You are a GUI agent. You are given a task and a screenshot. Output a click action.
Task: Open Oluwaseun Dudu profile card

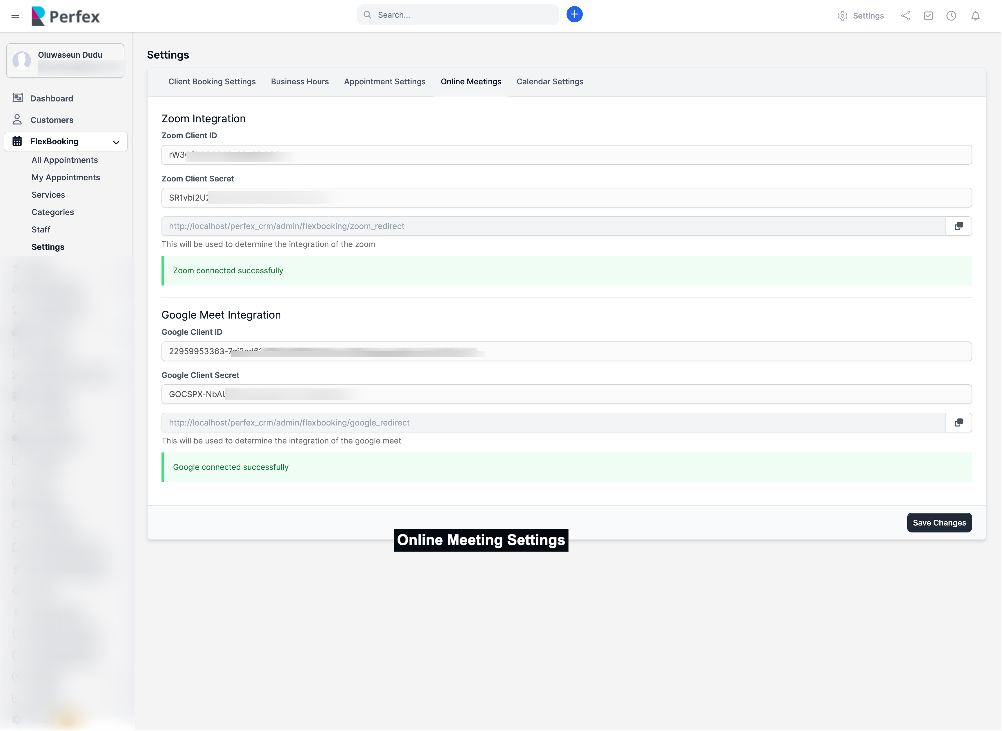click(x=65, y=61)
